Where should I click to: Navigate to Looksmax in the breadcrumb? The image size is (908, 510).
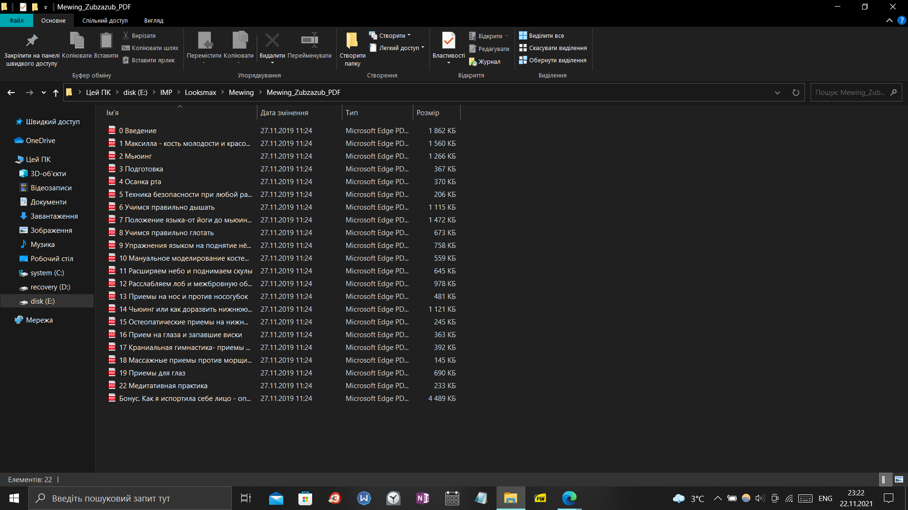[x=201, y=93]
